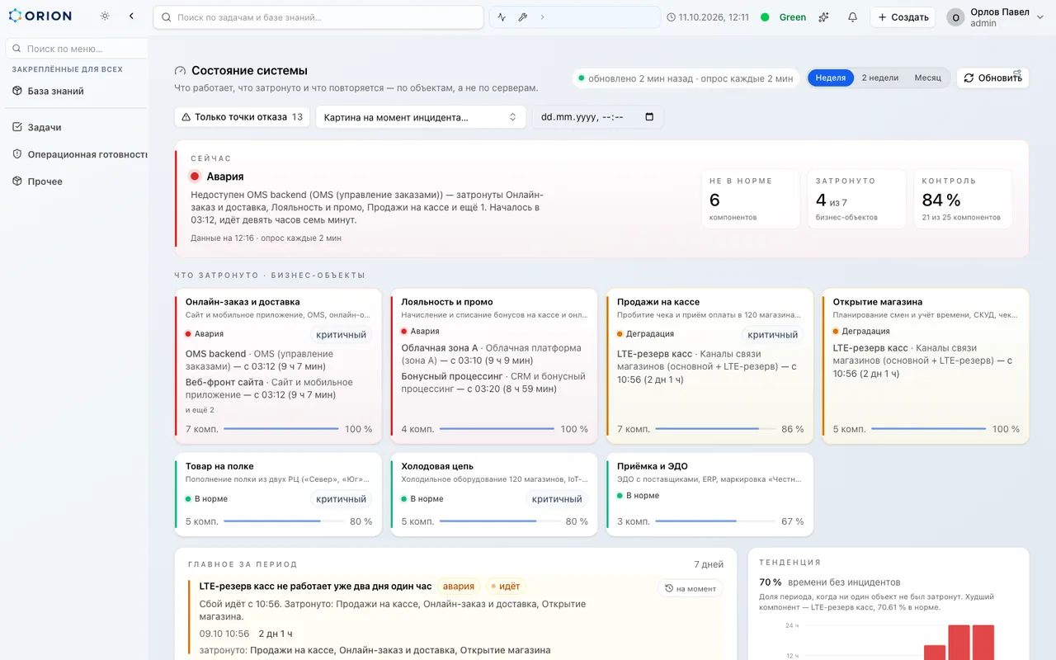Click the Создать button
The height and width of the screenshot is (660, 1056).
903,17
